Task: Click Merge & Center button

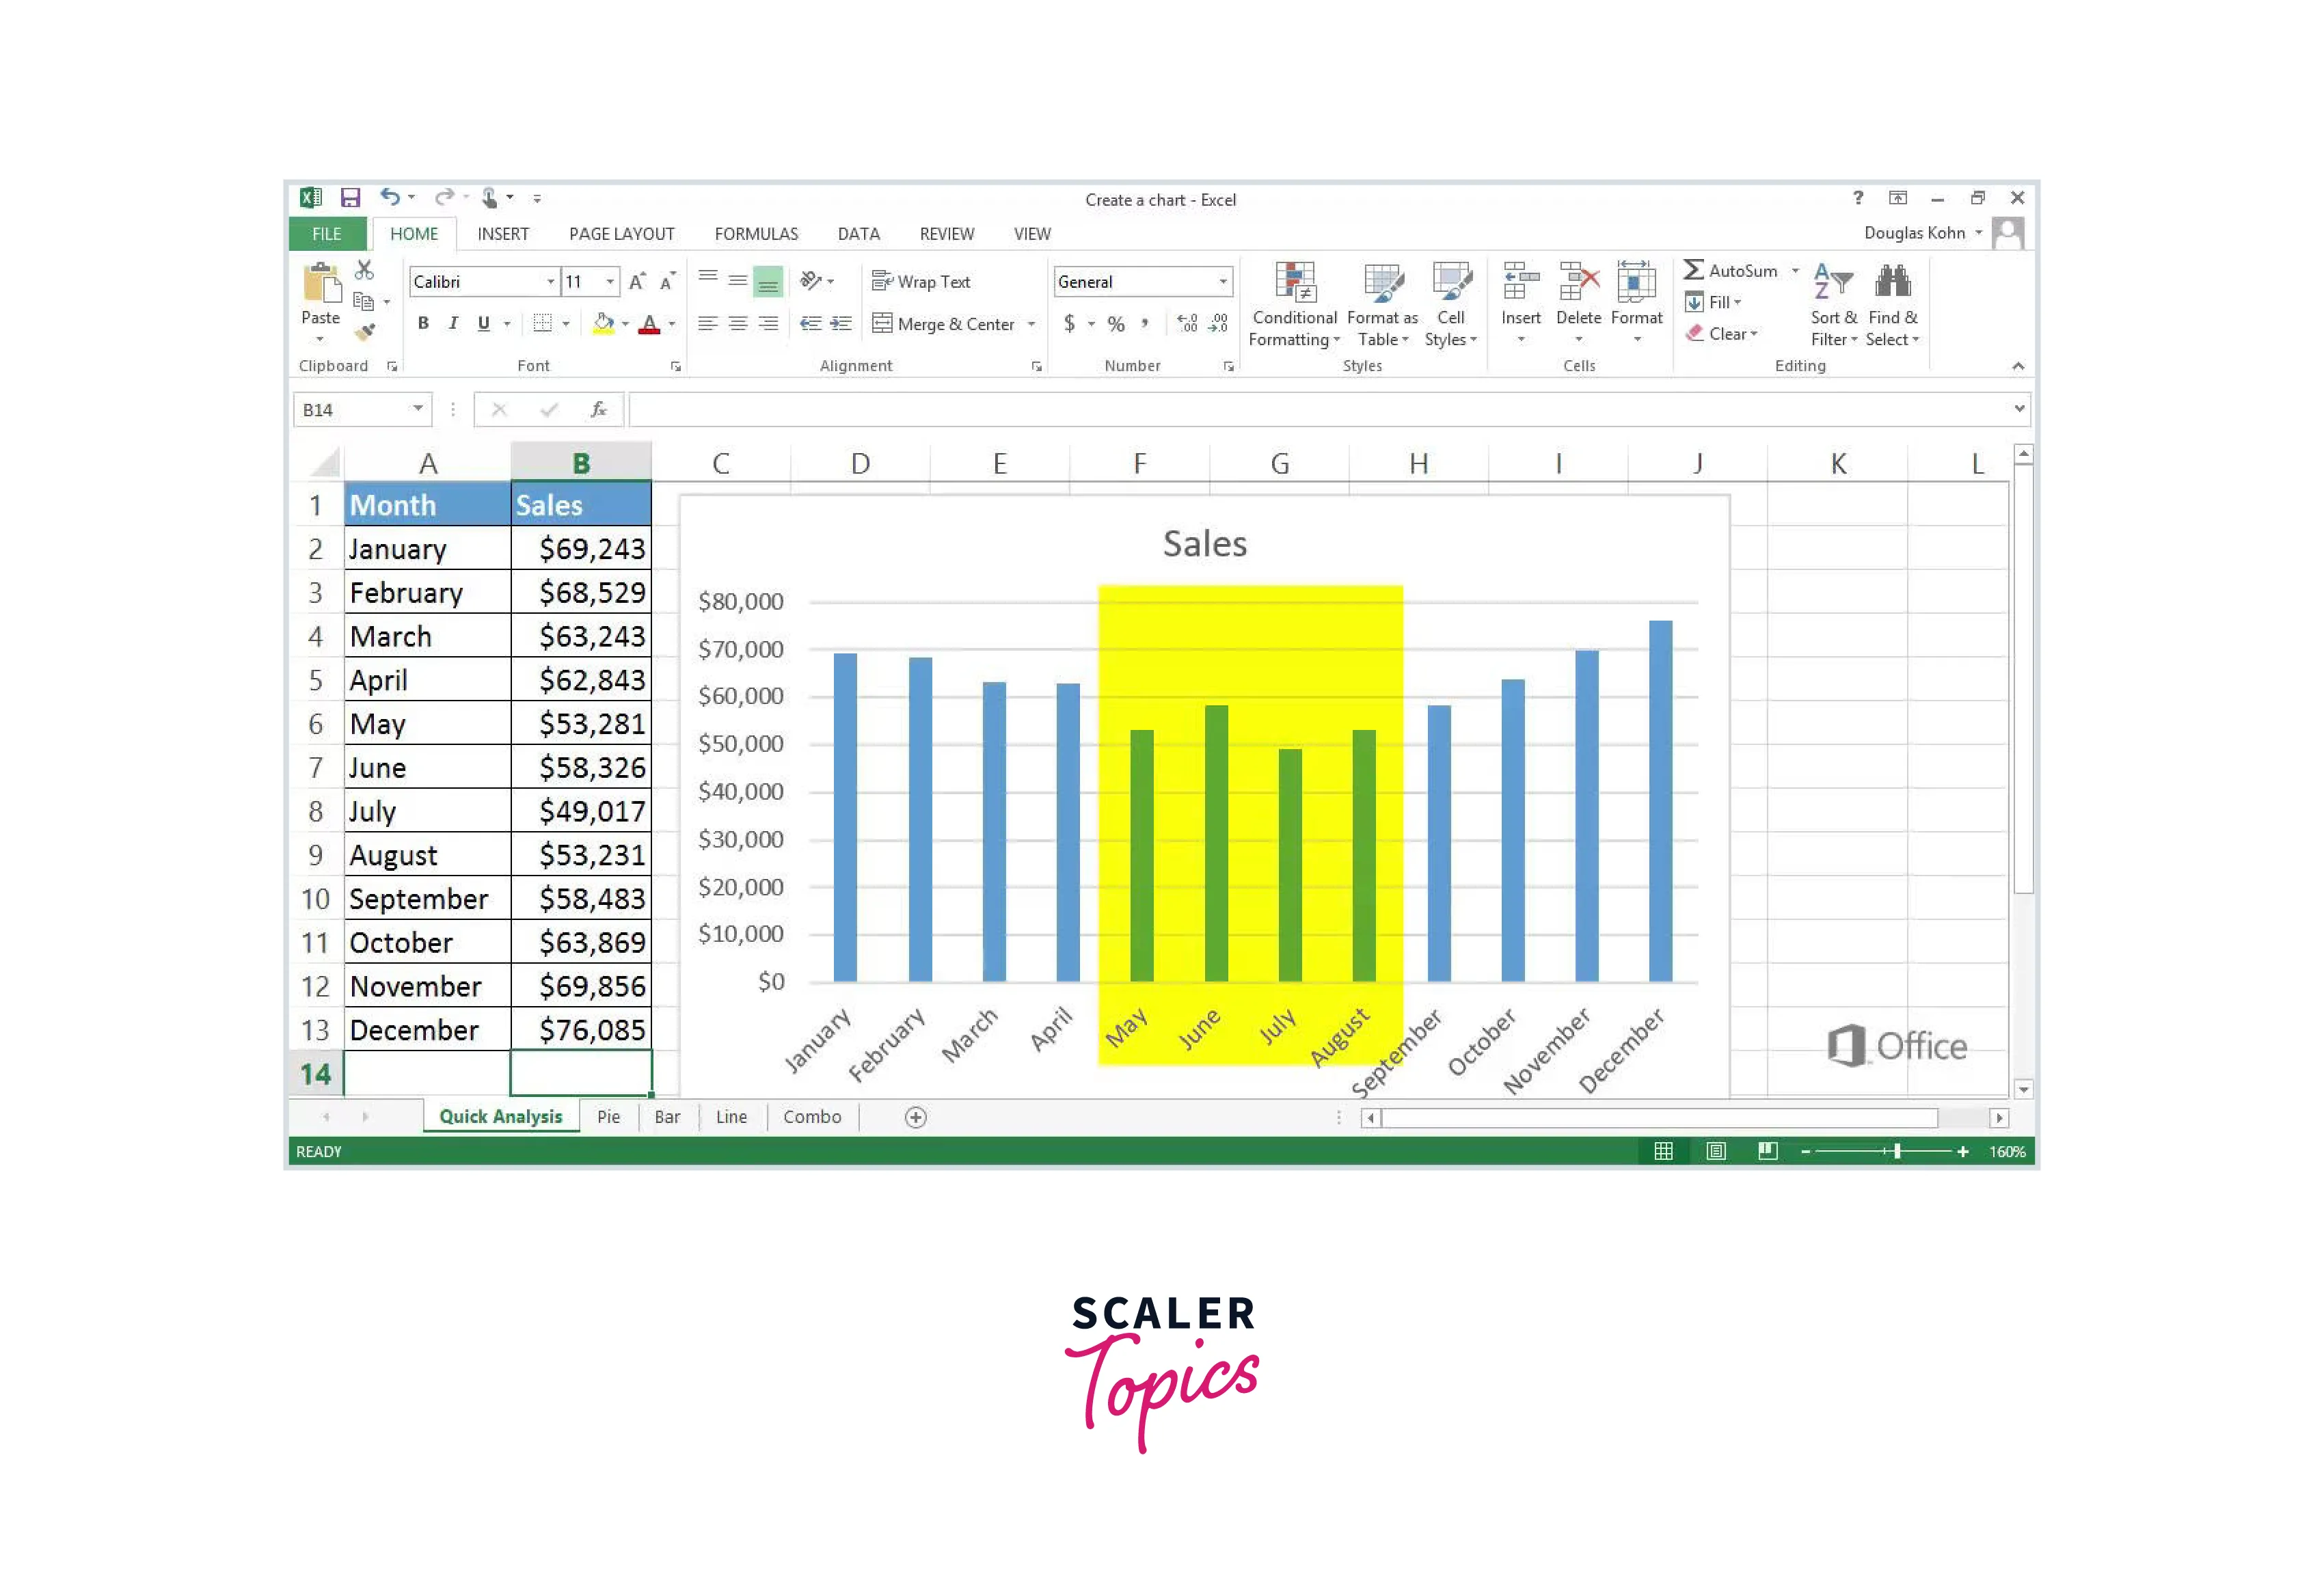Action: pos(943,324)
